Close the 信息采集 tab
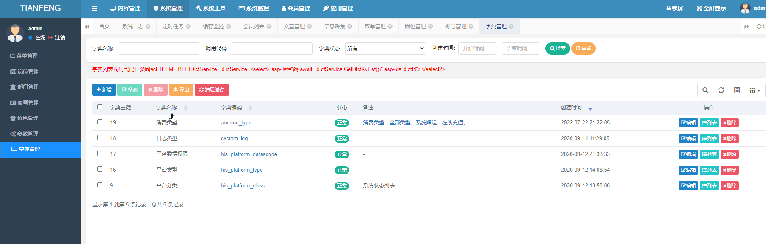766x244 pixels. pyautogui.click(x=350, y=27)
